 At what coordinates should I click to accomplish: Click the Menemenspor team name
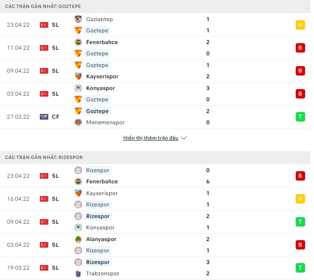[105, 122]
